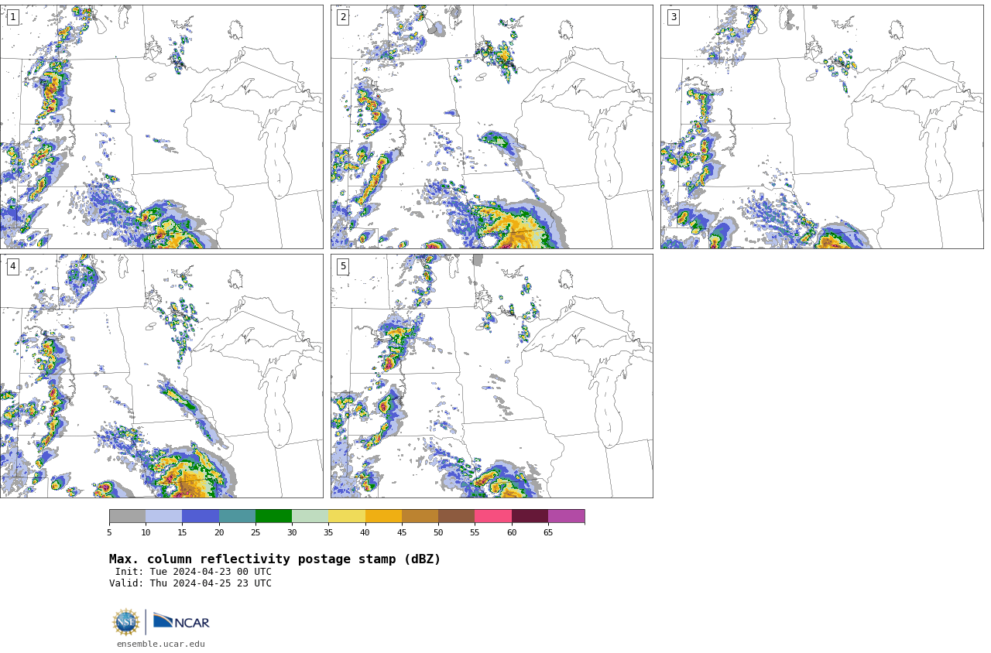Open ensemble member 4 reflectivity map
Image resolution: width=991 pixels, height=653 pixels.
(161, 376)
